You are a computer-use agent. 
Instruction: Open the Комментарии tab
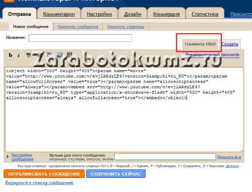(59, 14)
